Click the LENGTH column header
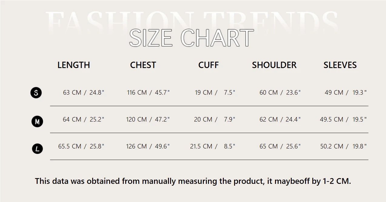Image resolution: width=386 pixels, height=202 pixels. pos(74,65)
